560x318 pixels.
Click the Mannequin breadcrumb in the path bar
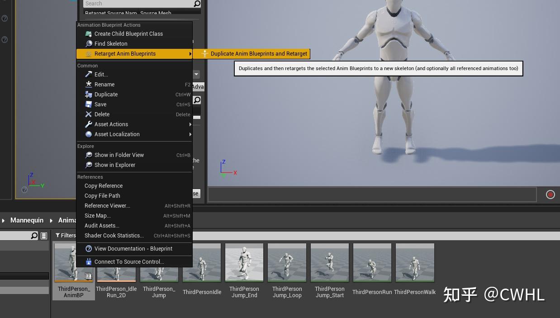pyautogui.click(x=27, y=220)
